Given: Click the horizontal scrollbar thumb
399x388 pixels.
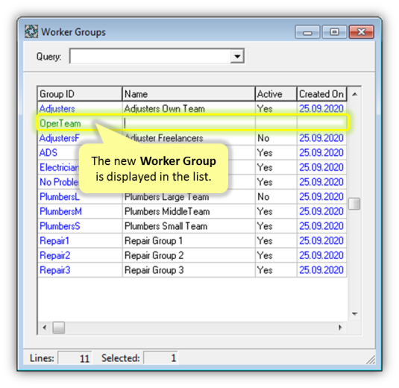Looking at the screenshot, I should pos(58,328).
